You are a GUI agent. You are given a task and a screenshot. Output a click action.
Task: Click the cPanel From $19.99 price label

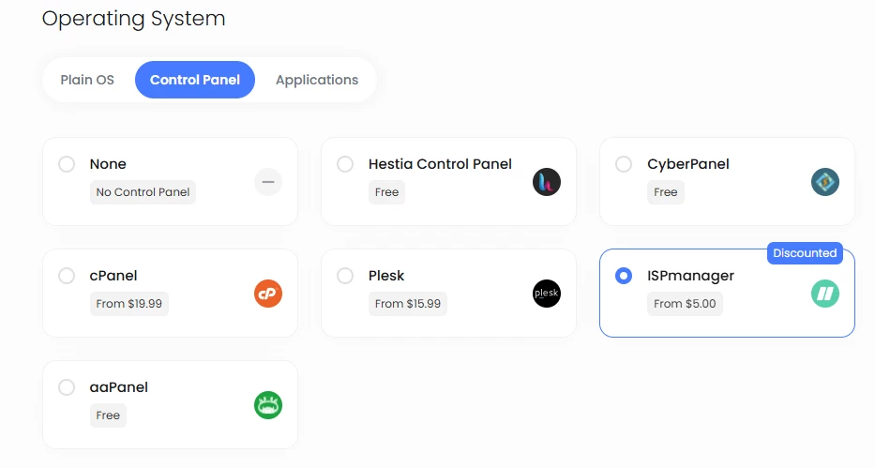129,304
